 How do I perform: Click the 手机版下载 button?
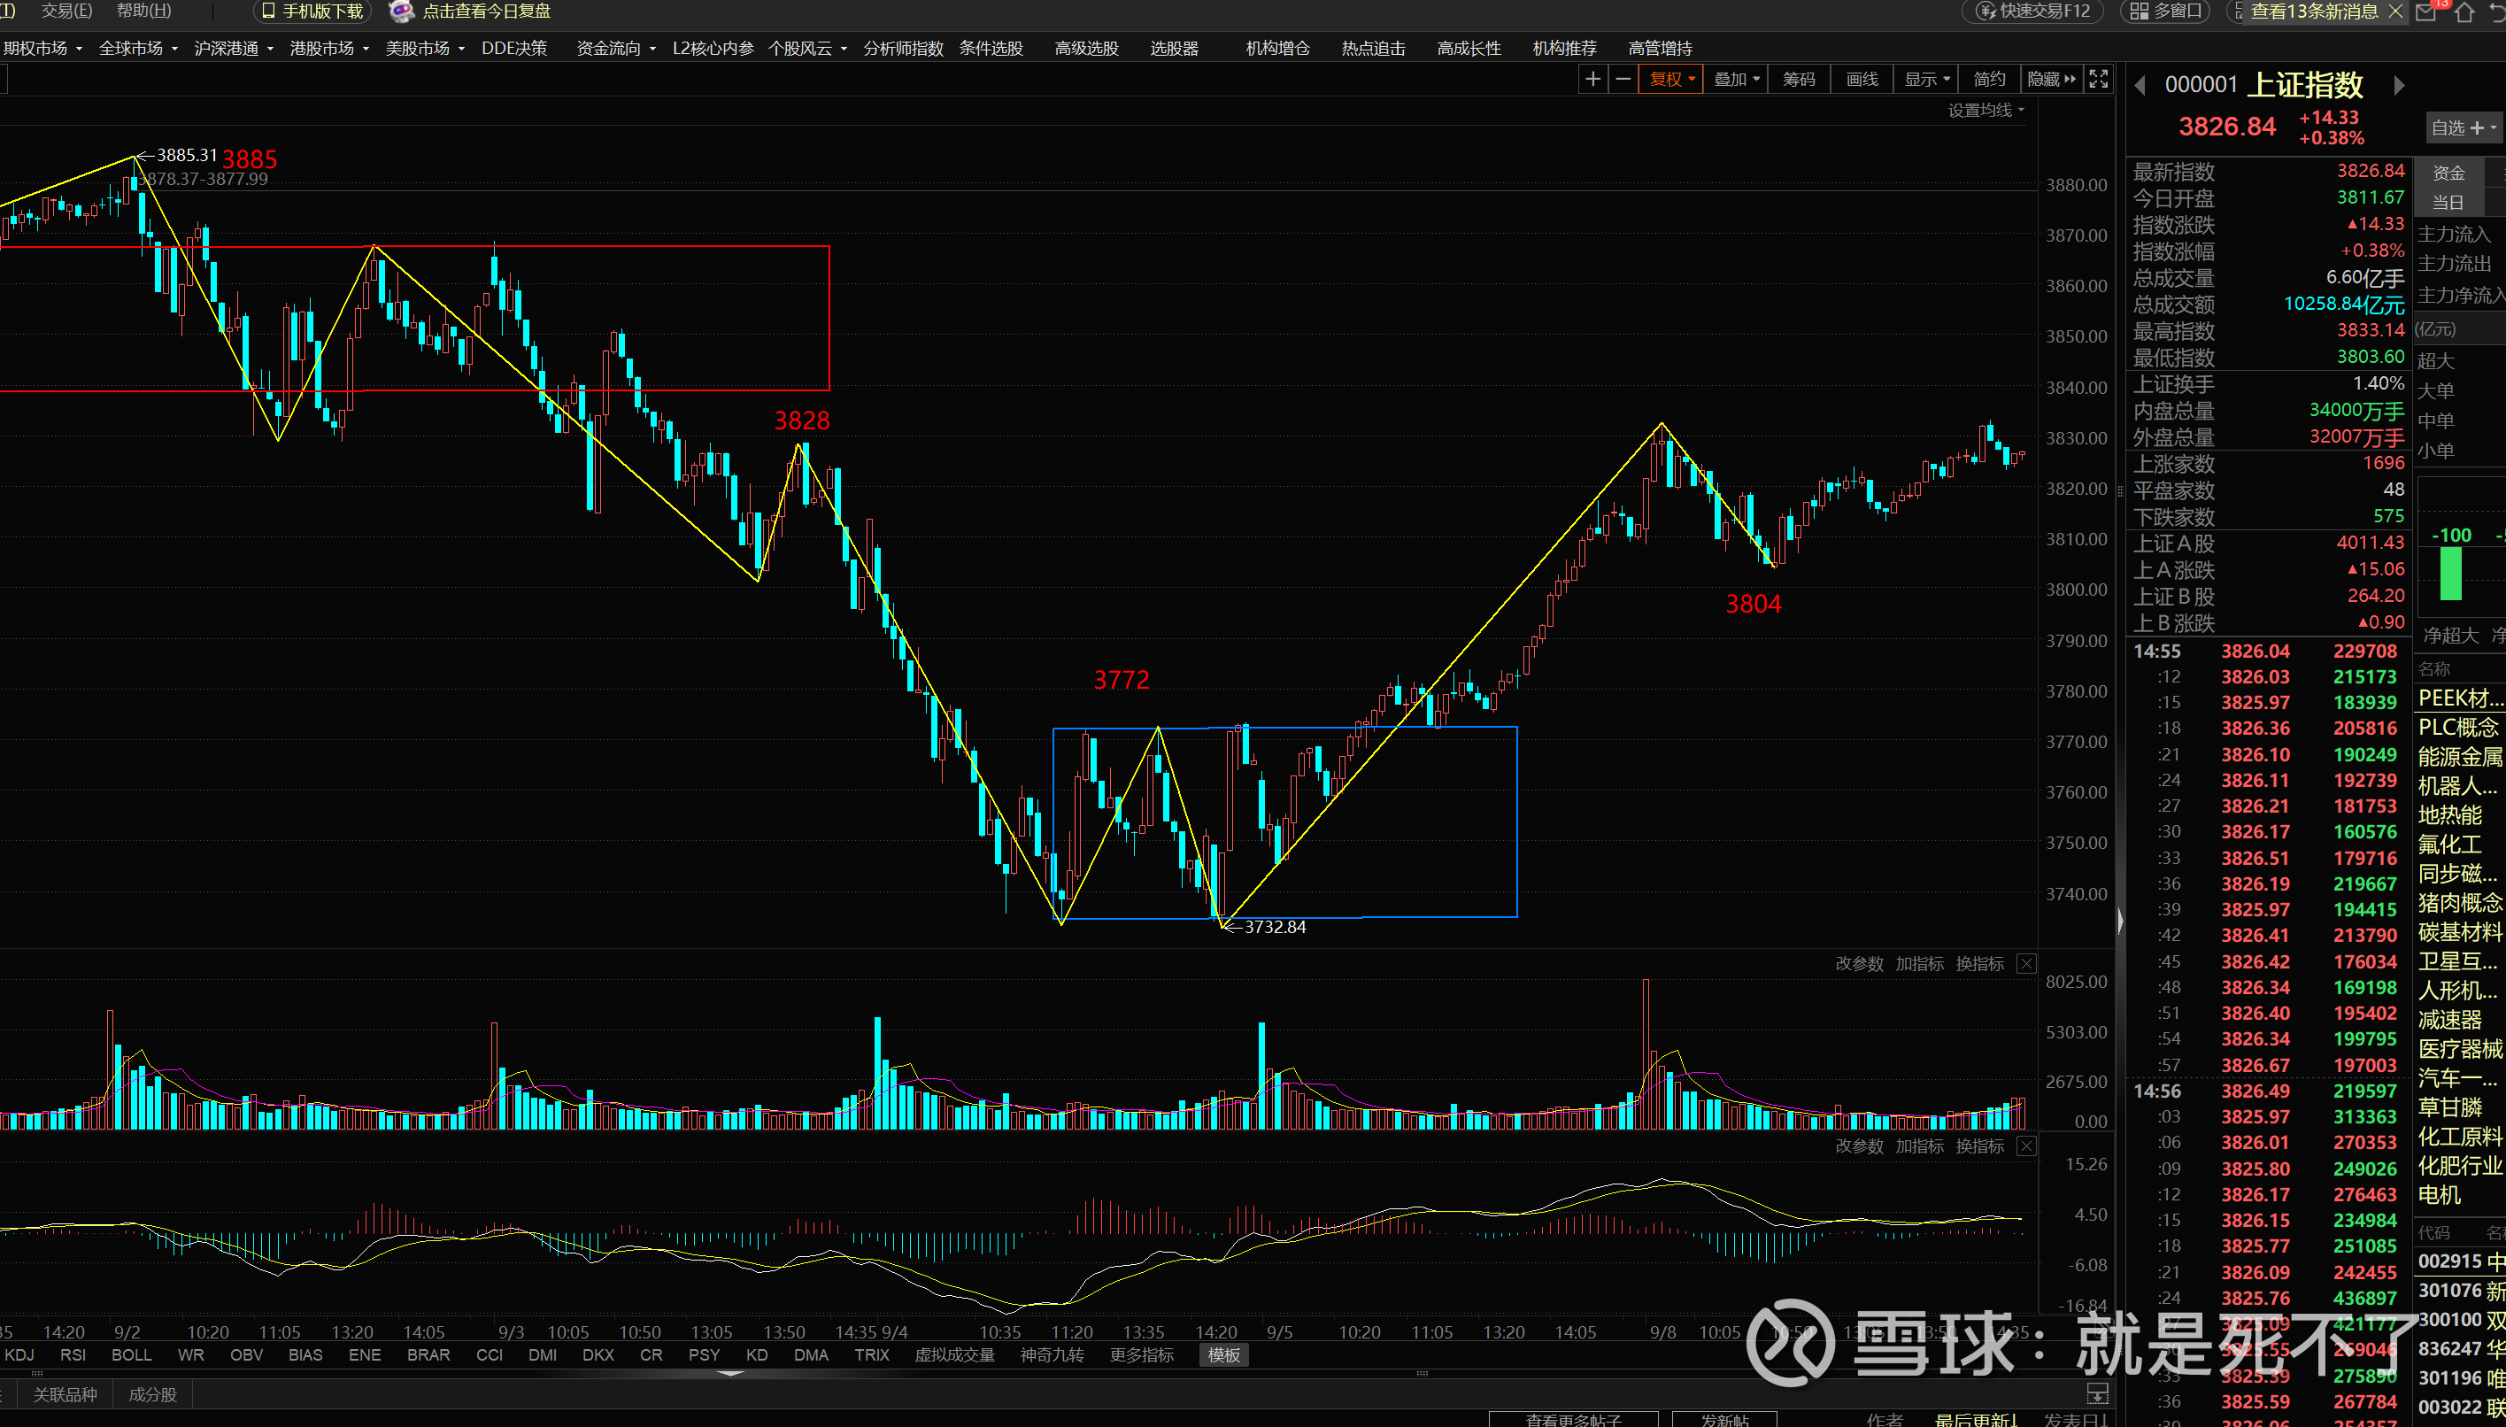[312, 12]
